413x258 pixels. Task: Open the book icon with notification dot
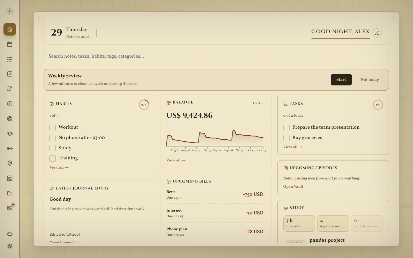tap(10, 208)
